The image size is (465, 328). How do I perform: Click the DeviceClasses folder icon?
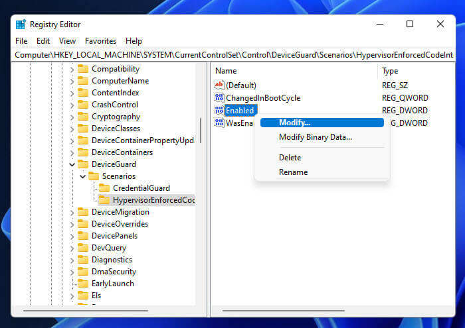(83, 129)
